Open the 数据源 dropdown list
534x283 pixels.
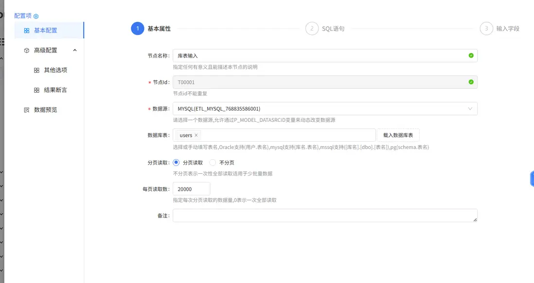(470, 109)
